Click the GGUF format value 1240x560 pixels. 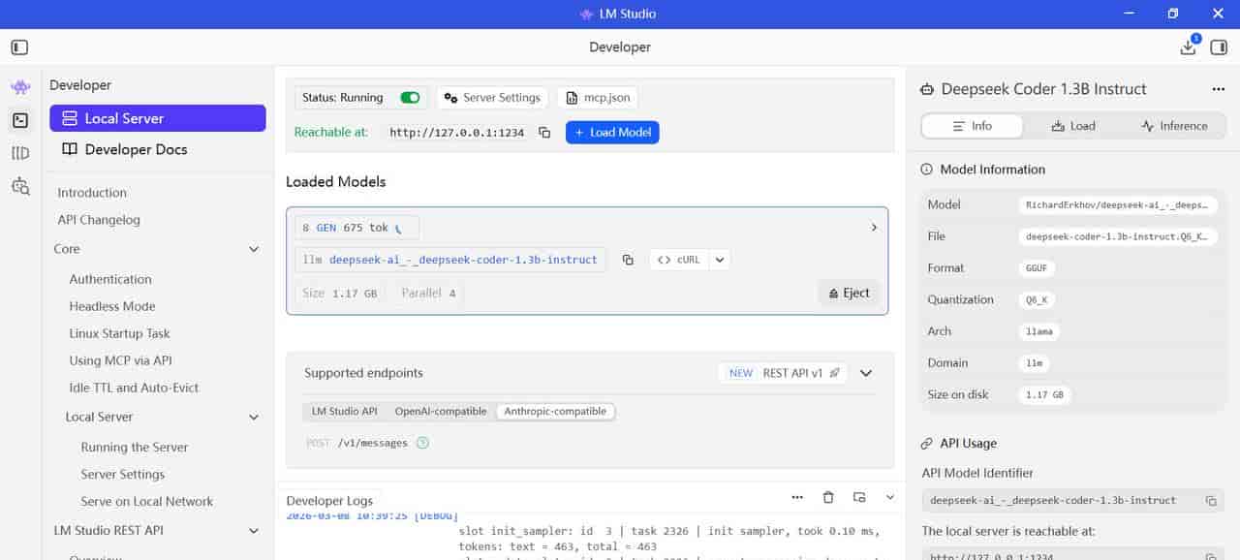[x=1038, y=268]
